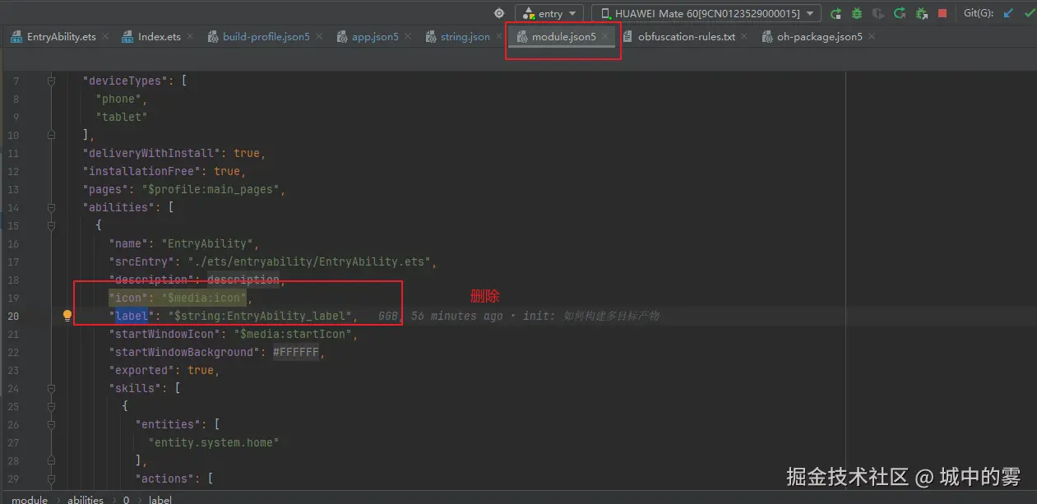Click the Git(G): toolbar label

pos(979,13)
